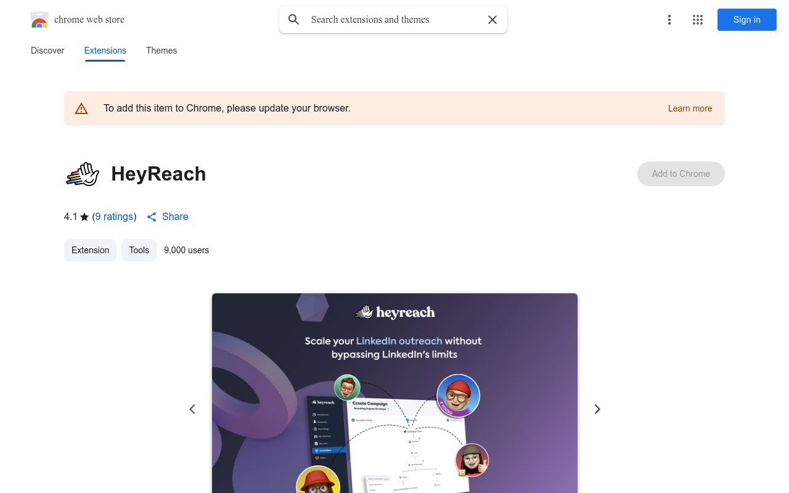Click the HeyReach promo screenshot image
This screenshot has width=789, height=493.
(394, 393)
